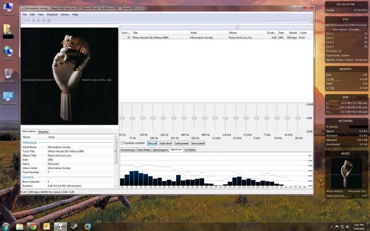Image resolution: width=370 pixels, height=231 pixels.
Task: Click the 20 kHz equalizer slider
Action: (x=298, y=118)
